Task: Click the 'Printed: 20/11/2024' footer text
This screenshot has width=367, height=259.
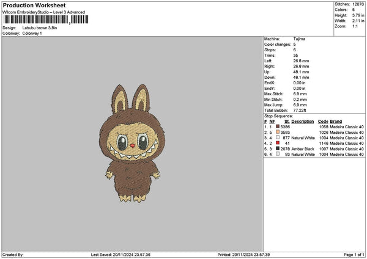Action: (243, 255)
